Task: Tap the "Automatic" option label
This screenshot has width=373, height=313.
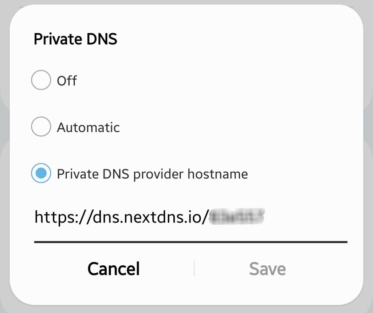Action: [x=88, y=127]
